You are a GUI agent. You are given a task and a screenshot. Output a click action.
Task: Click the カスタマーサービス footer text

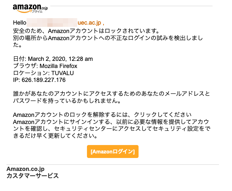coord(32,176)
